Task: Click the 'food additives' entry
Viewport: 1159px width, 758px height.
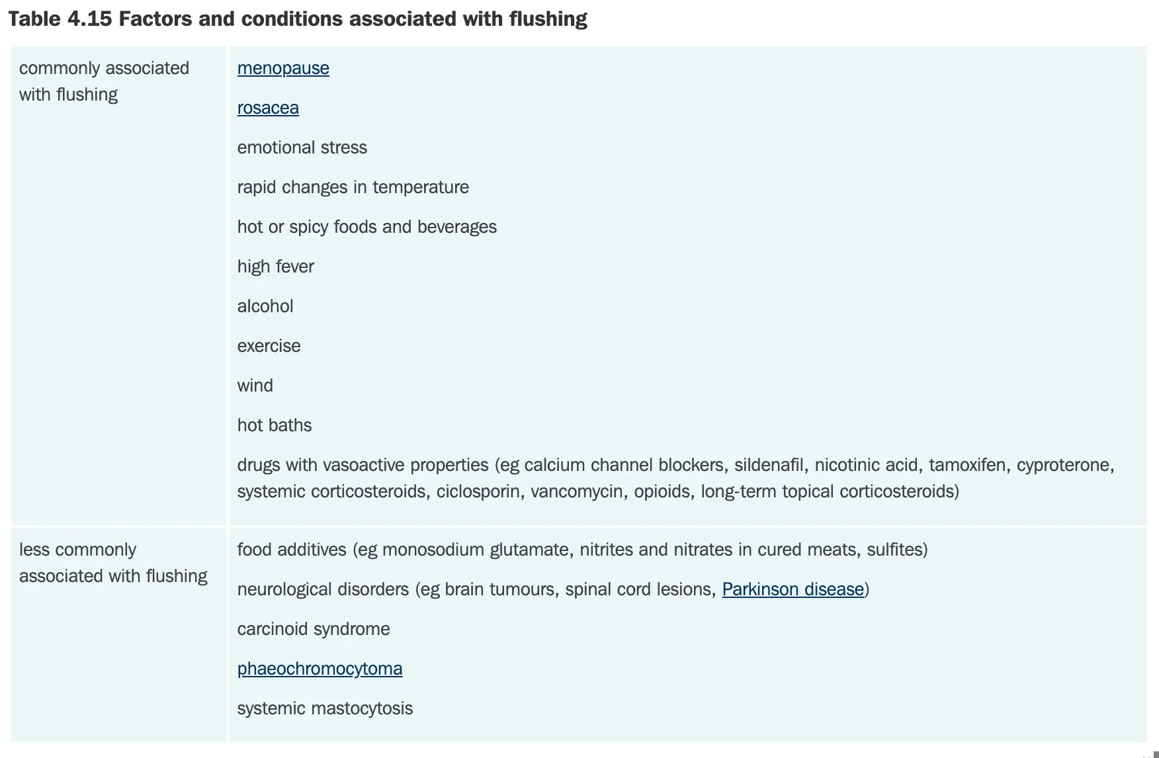Action: click(582, 550)
